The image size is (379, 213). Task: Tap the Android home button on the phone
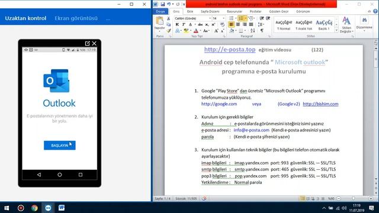(60, 175)
